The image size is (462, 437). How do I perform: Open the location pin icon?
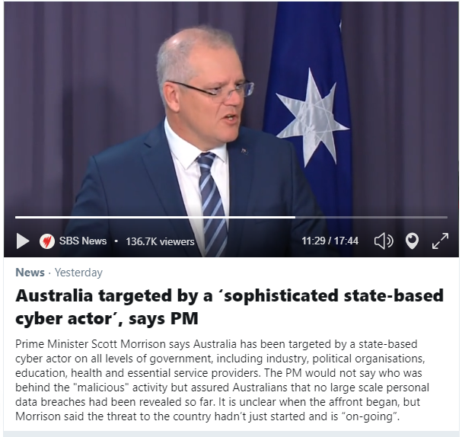tap(412, 241)
